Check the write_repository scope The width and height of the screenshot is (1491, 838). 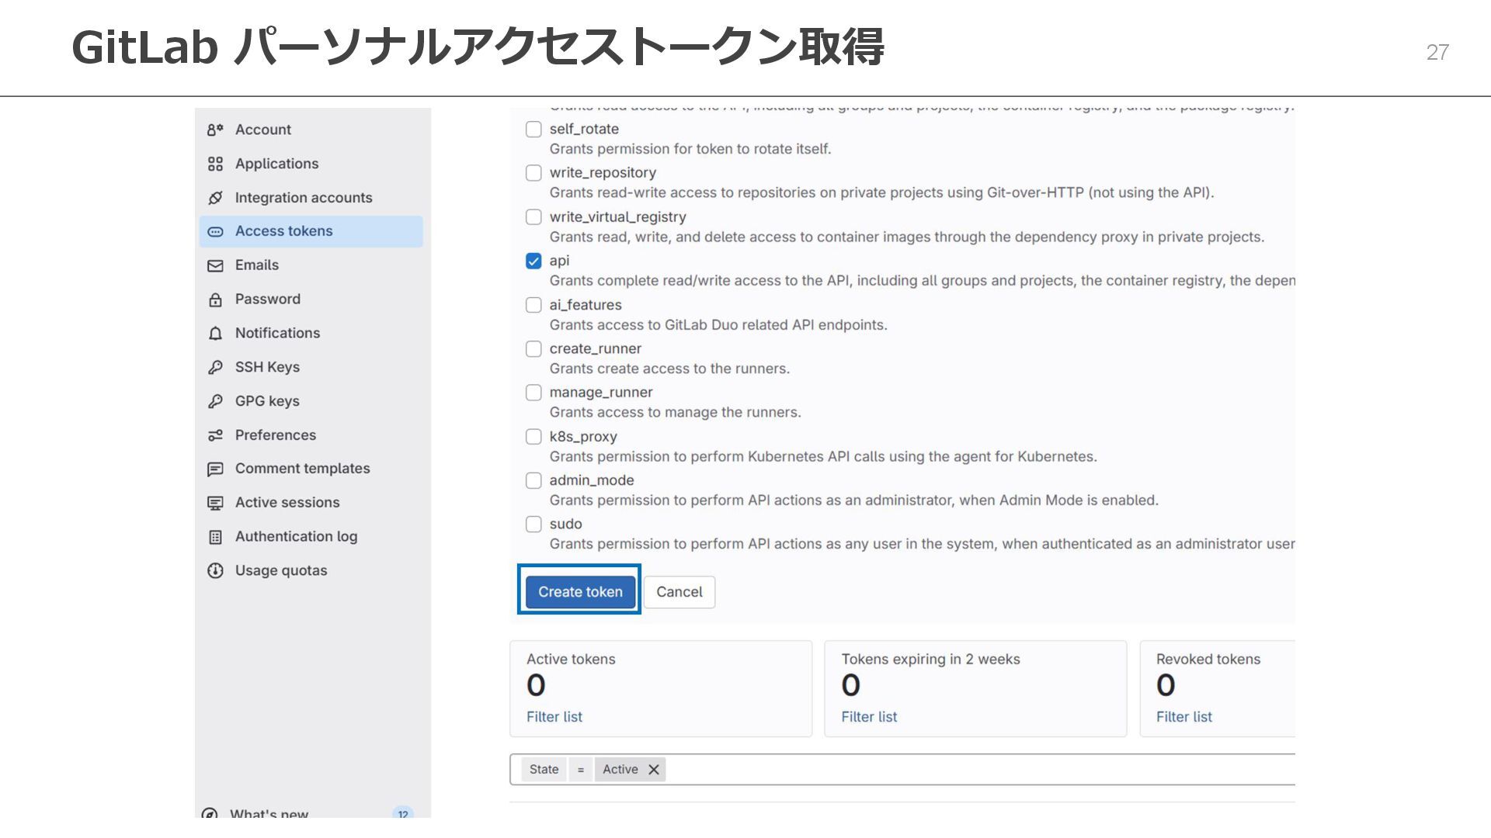pyautogui.click(x=533, y=173)
